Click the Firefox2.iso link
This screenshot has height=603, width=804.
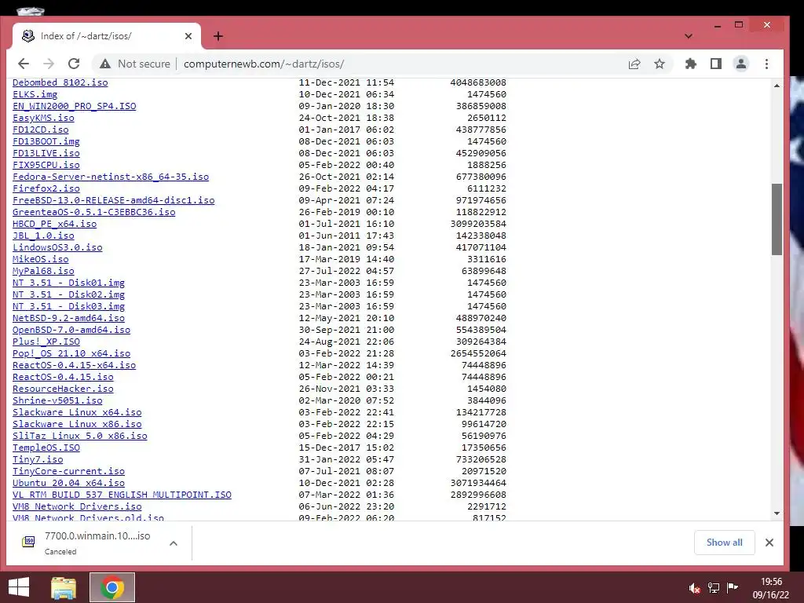(46, 188)
